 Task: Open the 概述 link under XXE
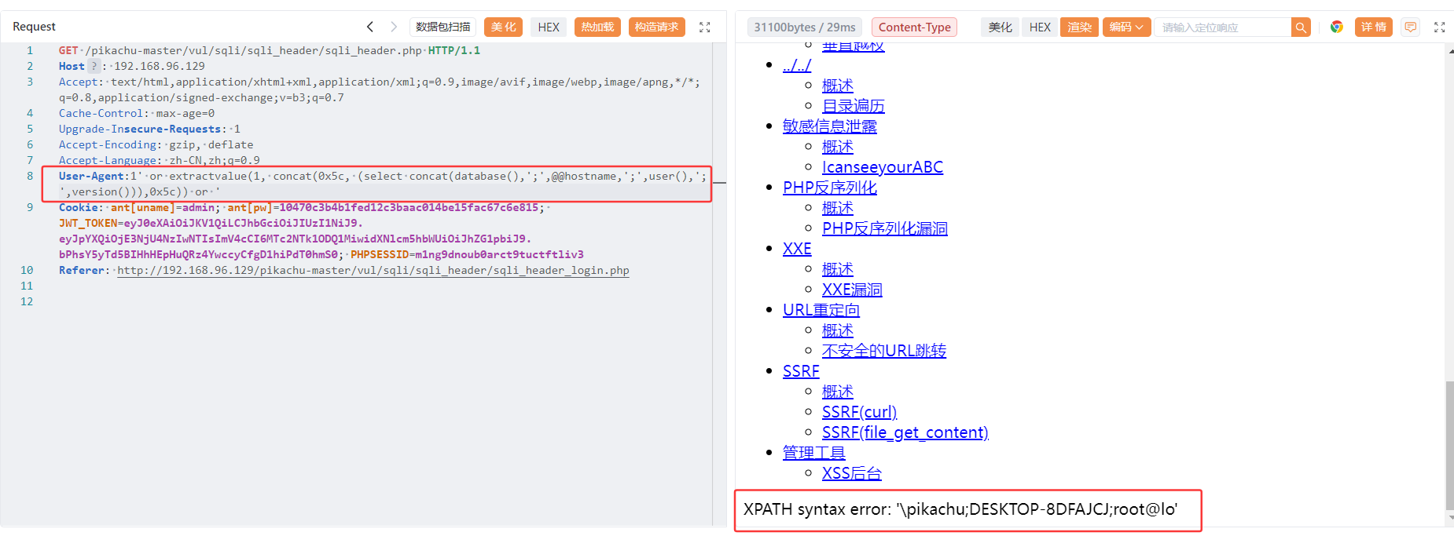coord(838,269)
